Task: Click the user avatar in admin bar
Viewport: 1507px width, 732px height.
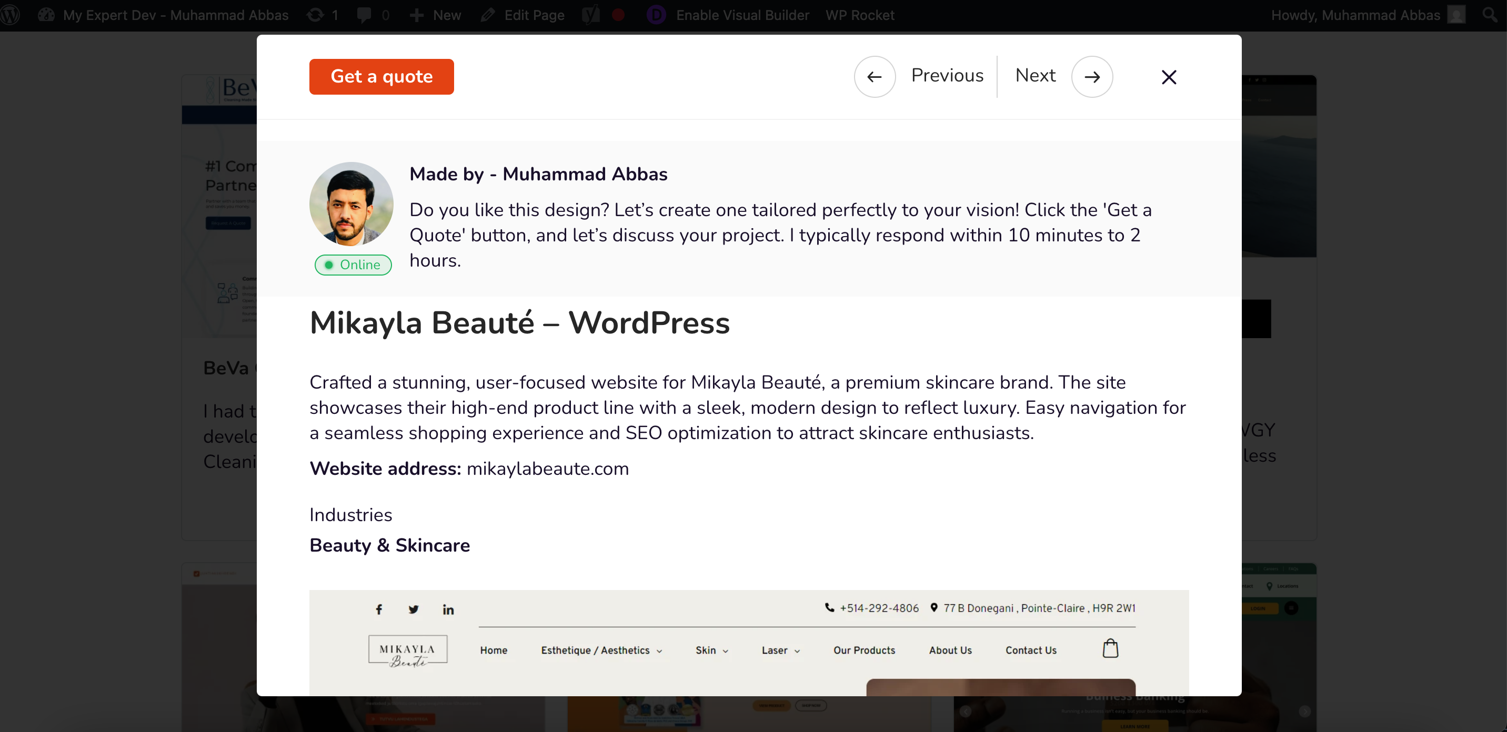Action: [1456, 15]
